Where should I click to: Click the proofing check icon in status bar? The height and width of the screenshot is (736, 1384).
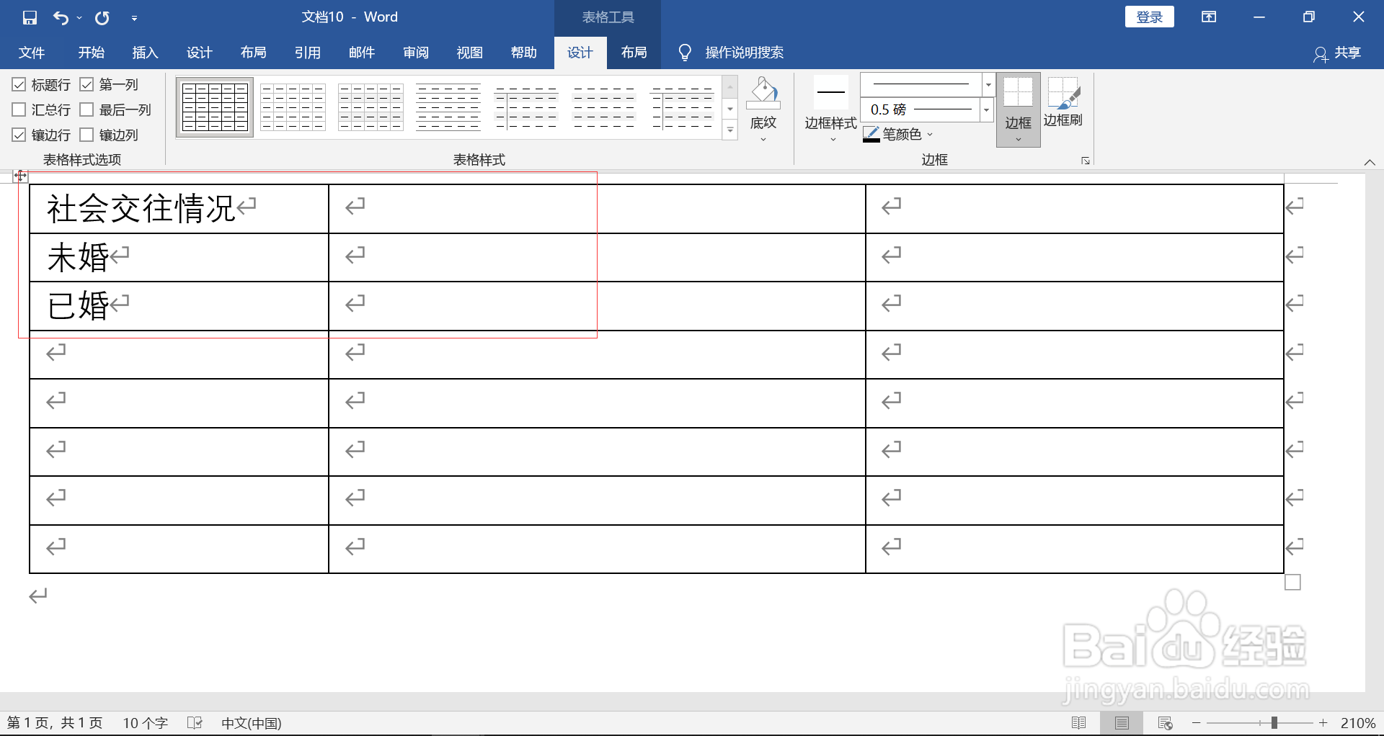[x=195, y=722]
